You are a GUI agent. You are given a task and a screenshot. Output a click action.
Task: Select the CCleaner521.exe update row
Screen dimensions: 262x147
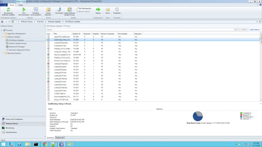(x=153, y=46)
